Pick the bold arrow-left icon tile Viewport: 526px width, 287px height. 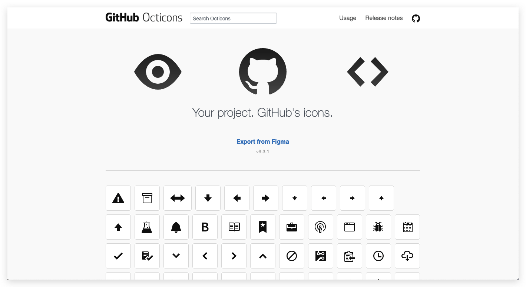[x=237, y=198]
